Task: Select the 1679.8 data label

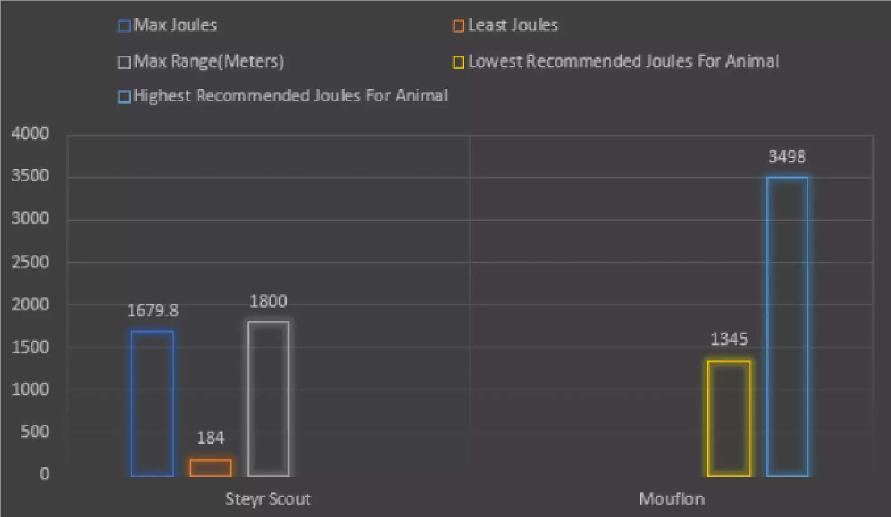Action: pyautogui.click(x=153, y=310)
